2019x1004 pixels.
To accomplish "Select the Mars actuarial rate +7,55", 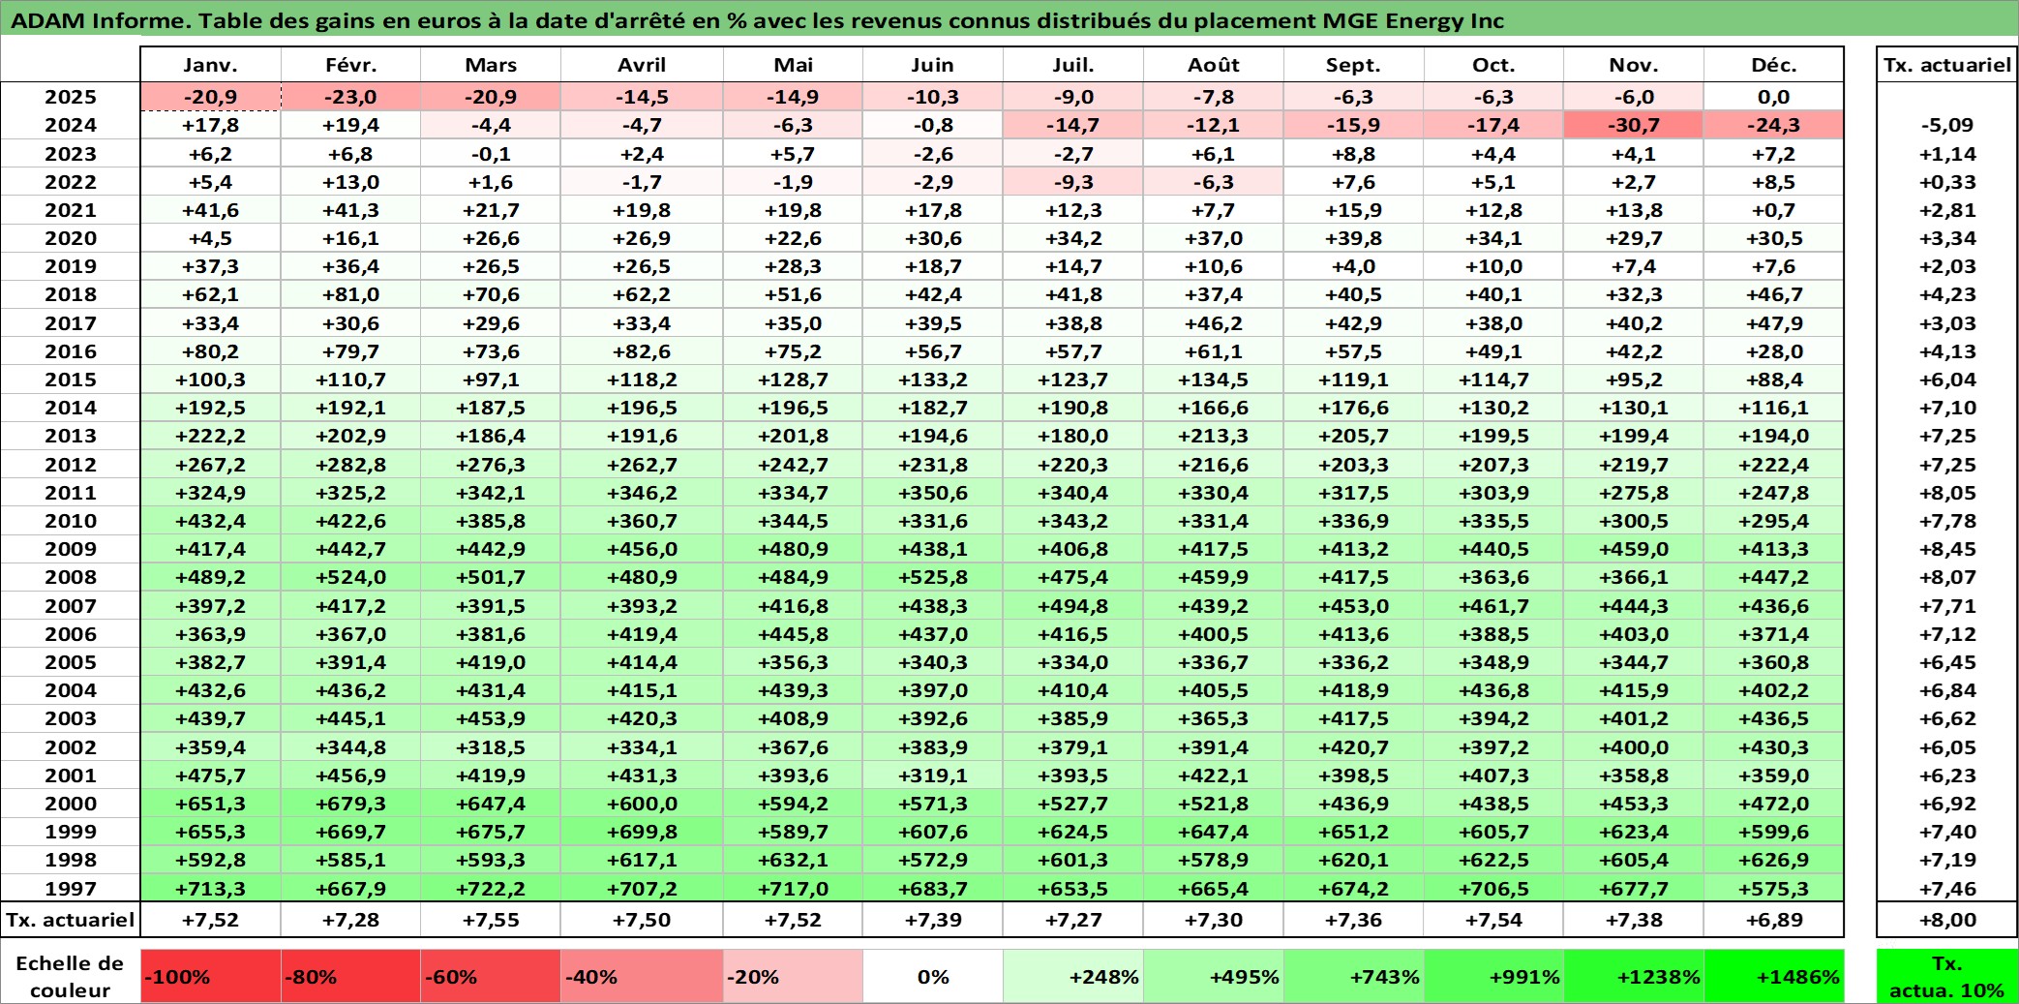I will [491, 920].
